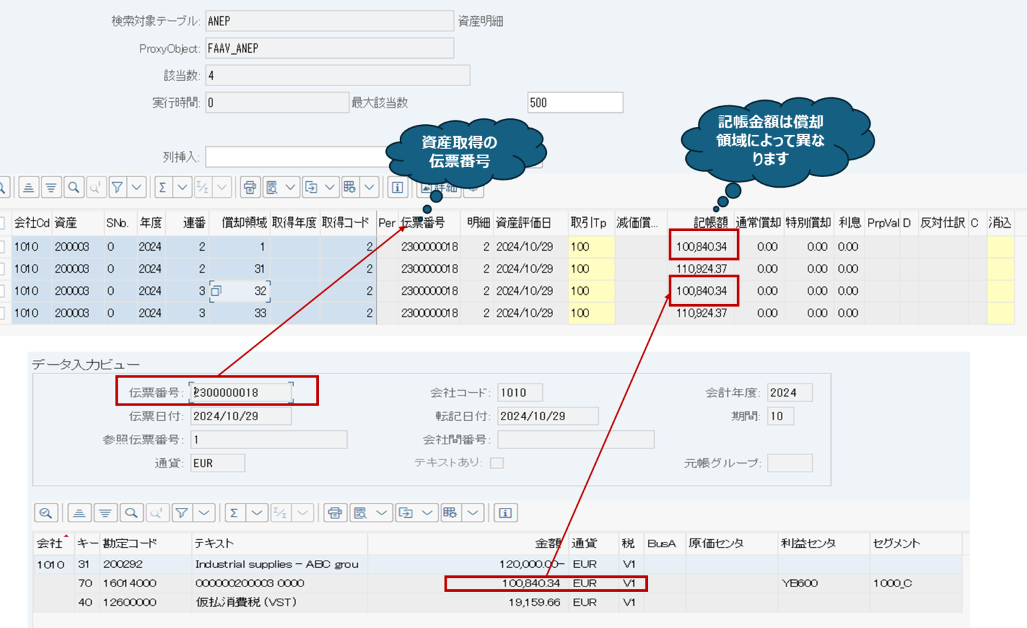The height and width of the screenshot is (628, 1027).
Task: Click the print icon in the lower document toolbar
Action: point(334,512)
